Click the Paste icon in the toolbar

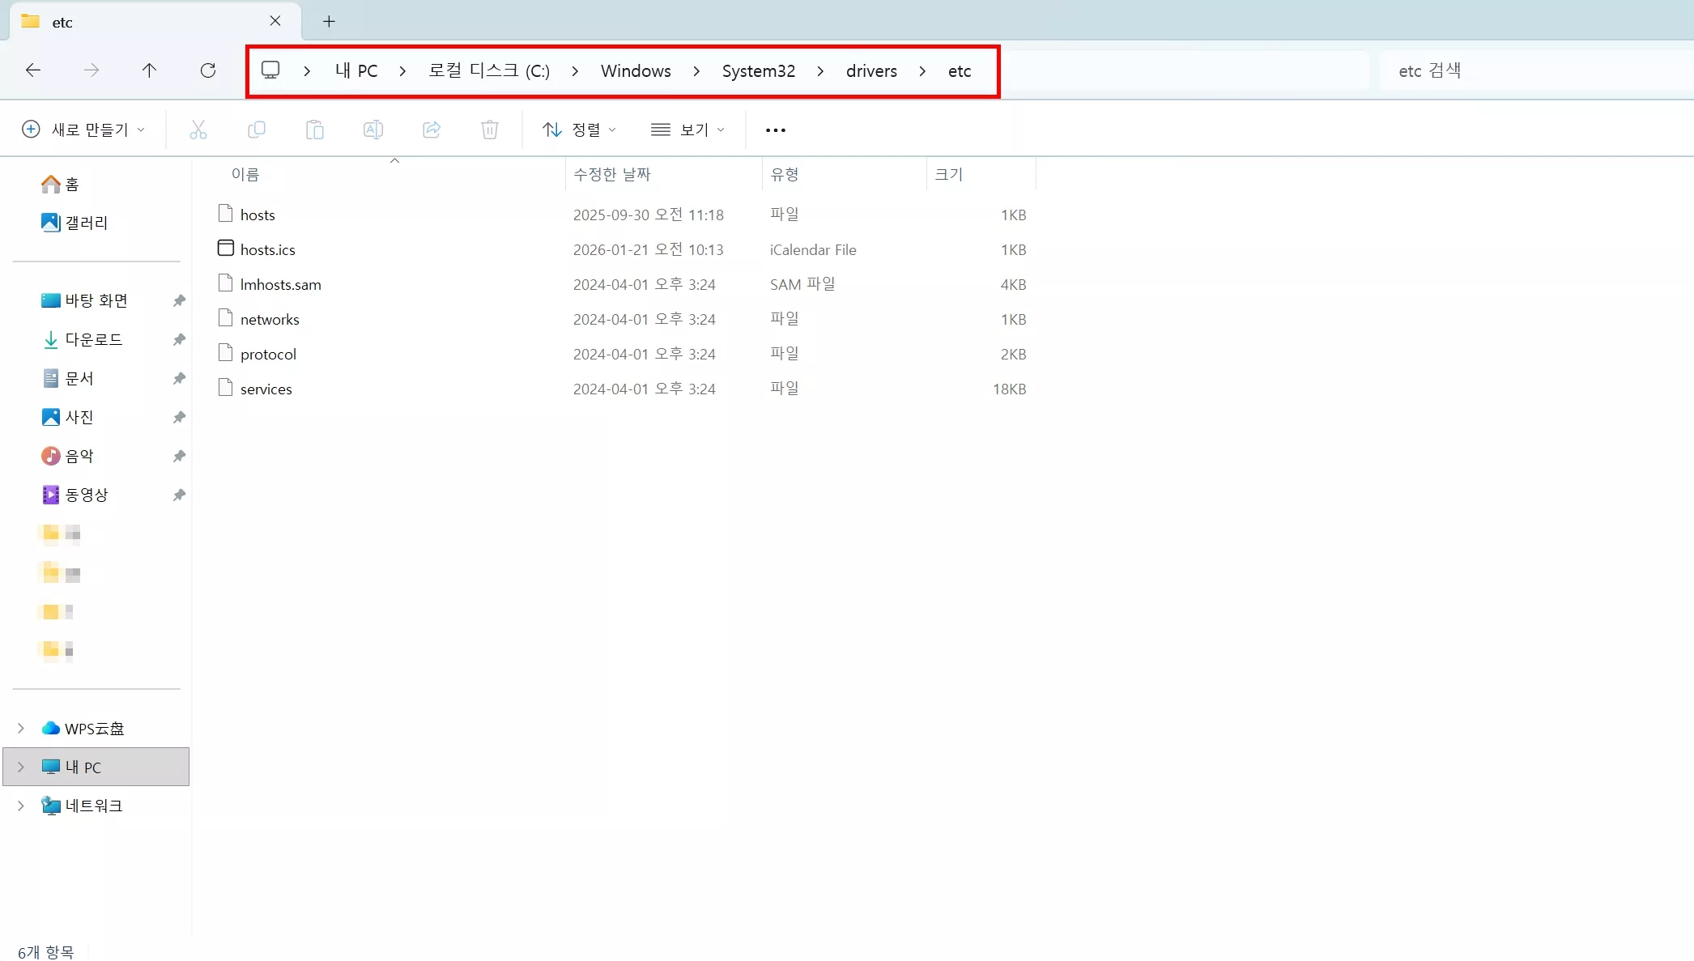point(315,130)
